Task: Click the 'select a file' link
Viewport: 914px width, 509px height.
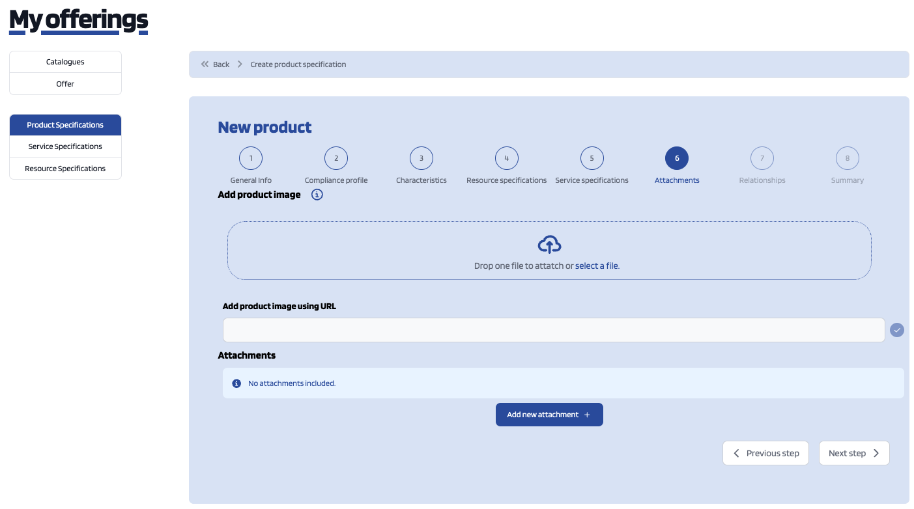Action: 596,266
